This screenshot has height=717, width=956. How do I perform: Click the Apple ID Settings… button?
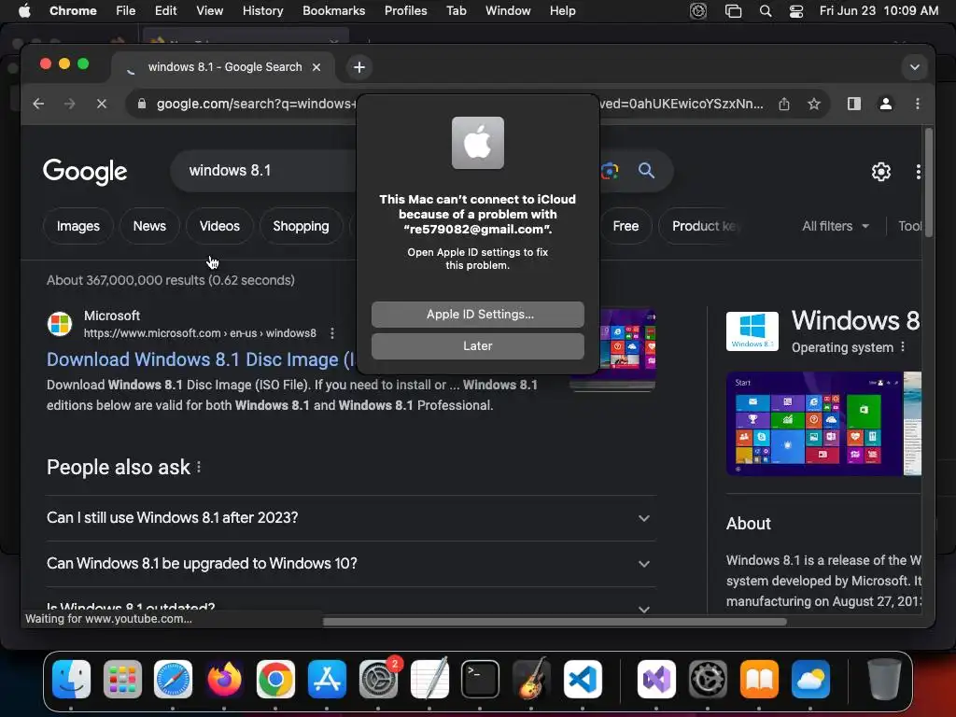click(x=478, y=314)
